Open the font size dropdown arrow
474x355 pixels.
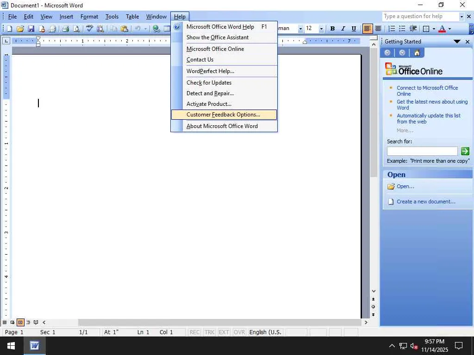[321, 29]
